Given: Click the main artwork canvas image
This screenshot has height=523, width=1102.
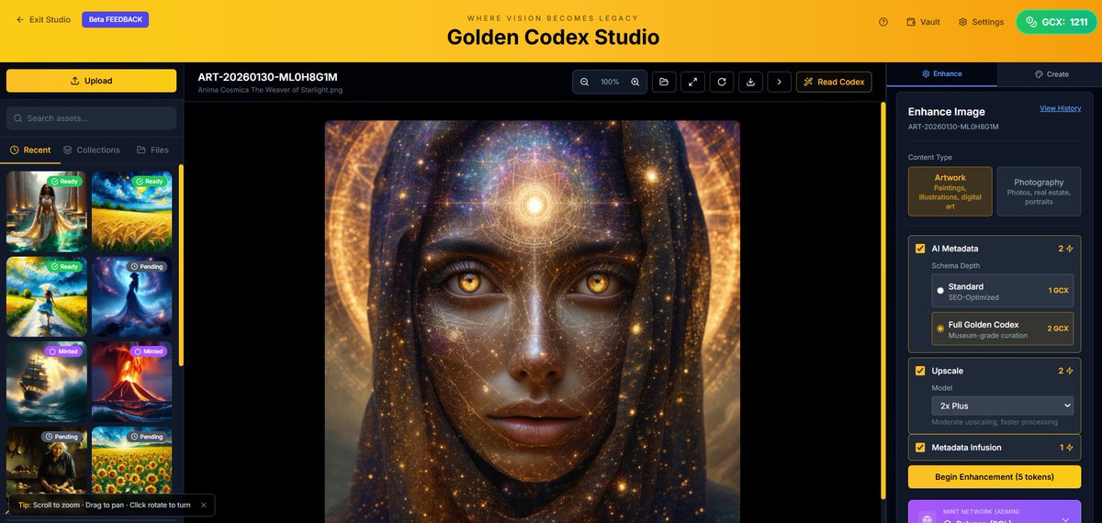Looking at the screenshot, I should [532, 321].
